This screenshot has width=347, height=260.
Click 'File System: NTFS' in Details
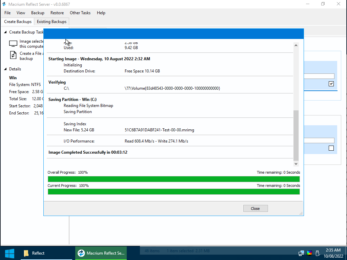click(25, 84)
